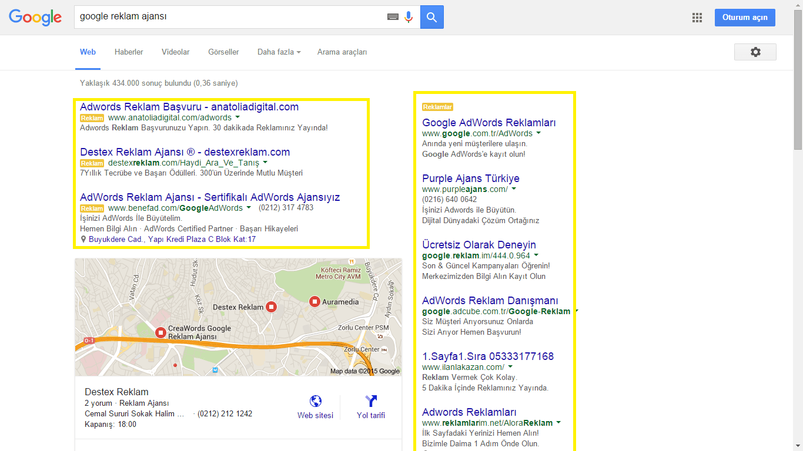Switch to Görseller tab
Image resolution: width=803 pixels, height=451 pixels.
(x=223, y=52)
